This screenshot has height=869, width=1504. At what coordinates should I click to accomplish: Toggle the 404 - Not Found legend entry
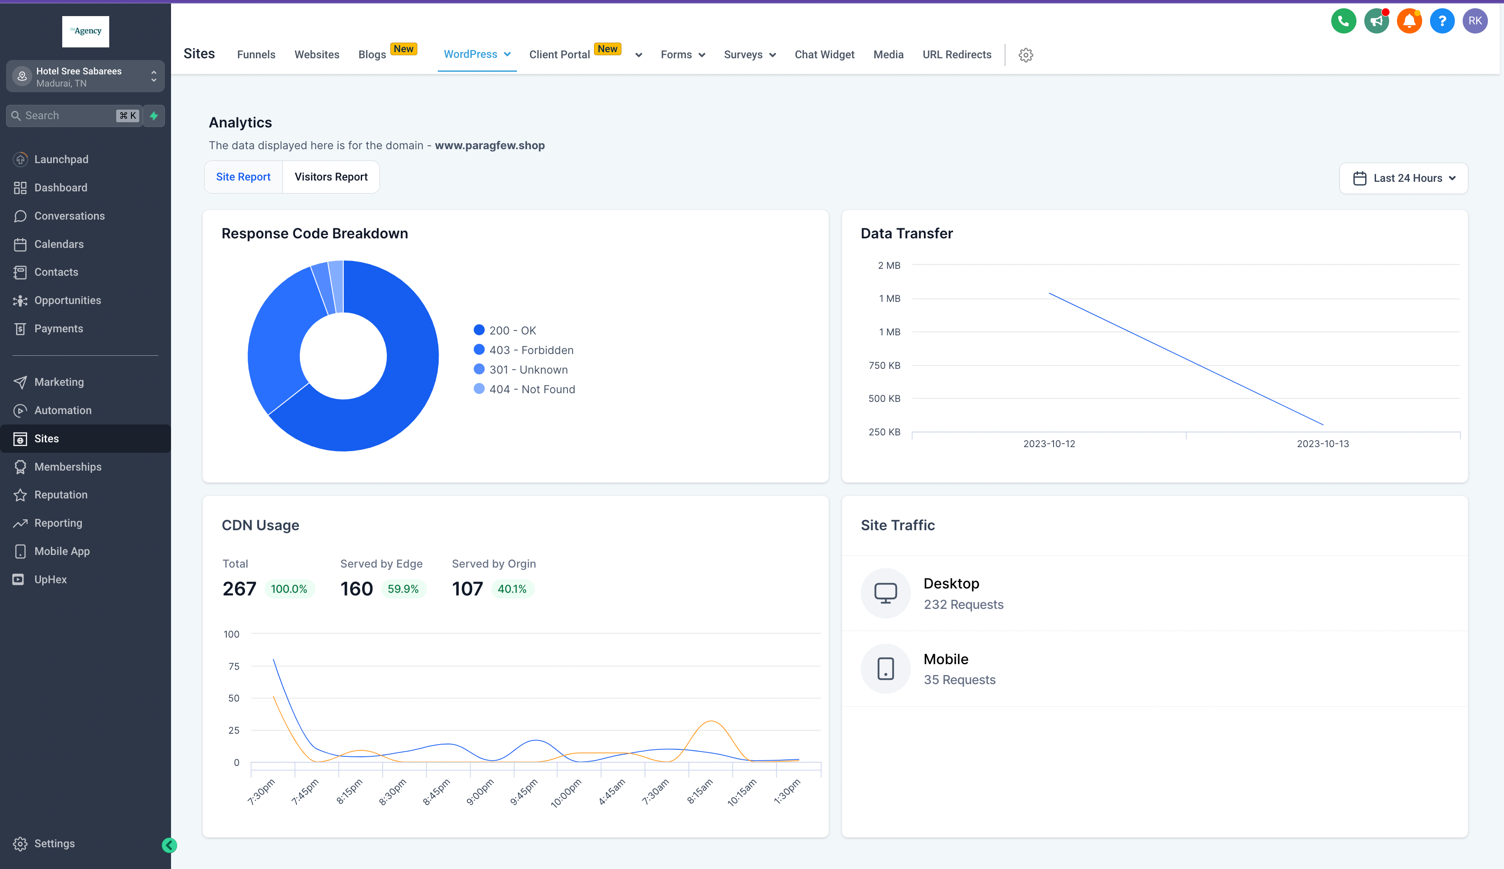[x=524, y=389]
